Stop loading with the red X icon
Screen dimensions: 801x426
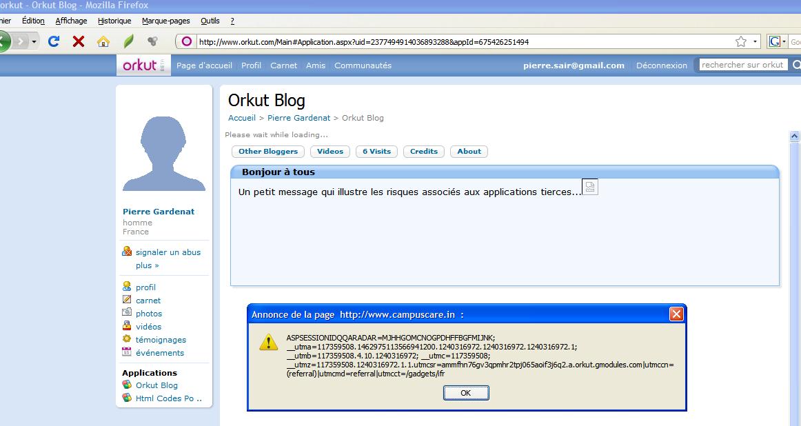tap(78, 41)
